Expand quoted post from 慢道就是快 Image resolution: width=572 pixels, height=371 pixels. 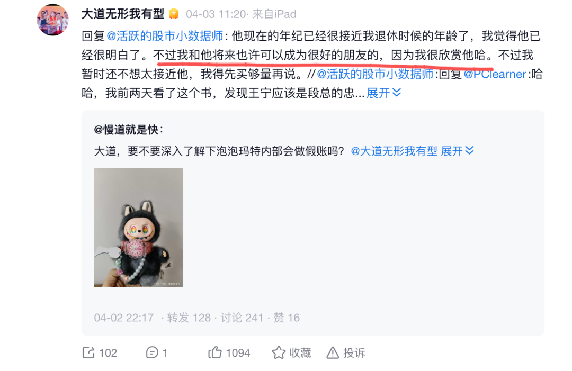coord(458,151)
